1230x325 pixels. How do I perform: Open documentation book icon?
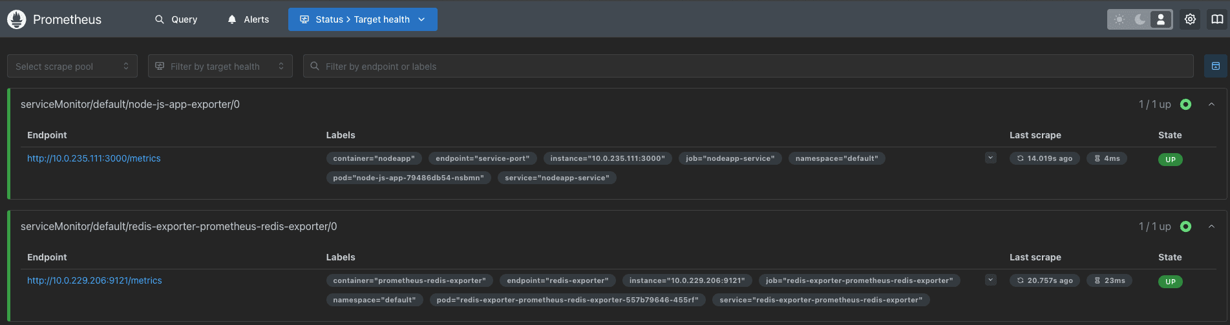1217,19
